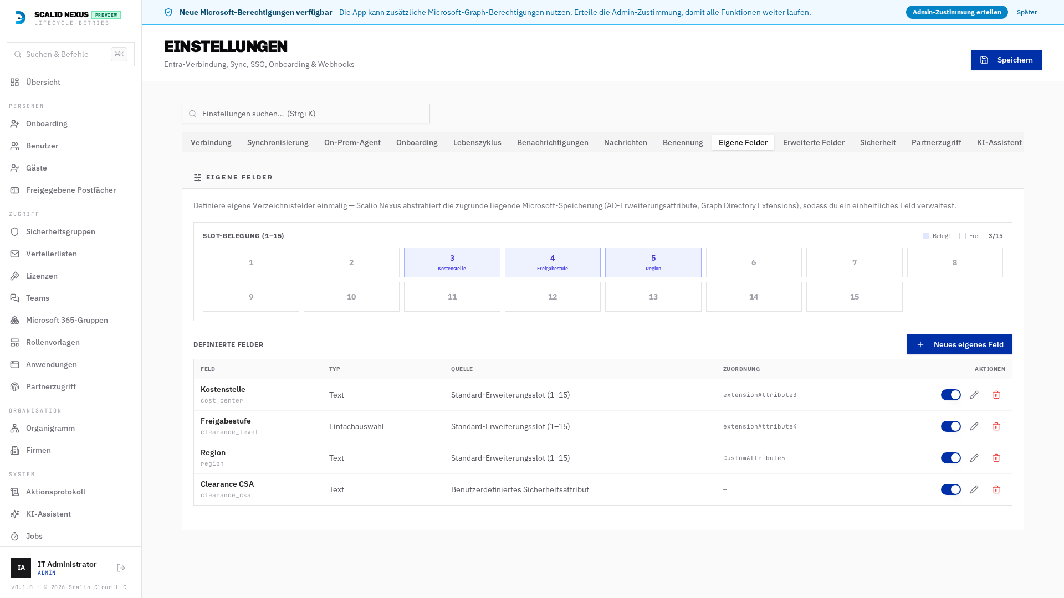Delete the Clearance CSA field trash icon
The image size is (1064, 598).
(996, 489)
